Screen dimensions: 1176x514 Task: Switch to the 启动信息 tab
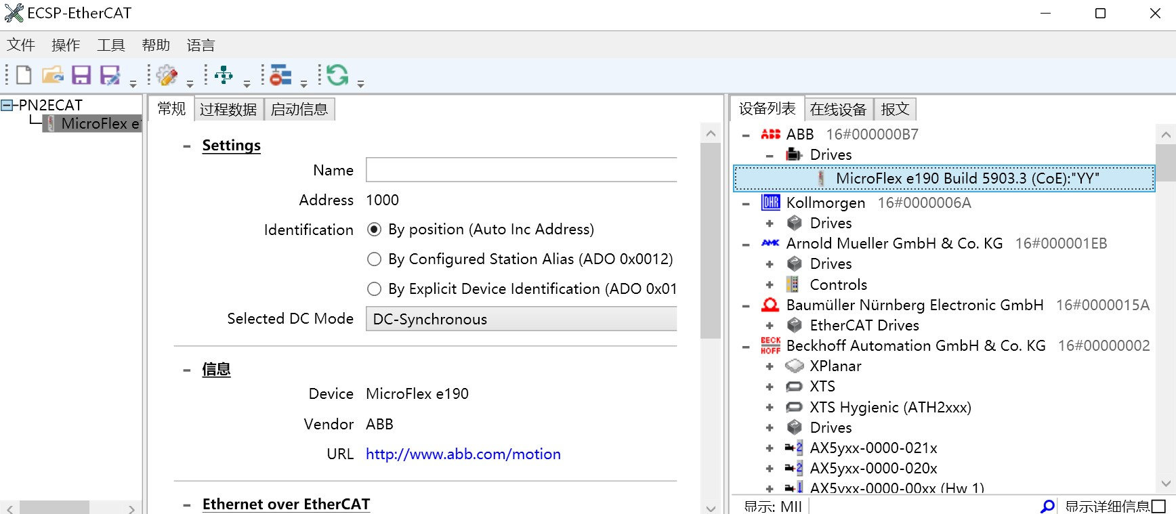[299, 109]
